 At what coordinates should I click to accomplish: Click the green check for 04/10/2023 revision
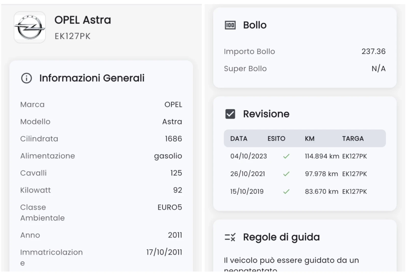[286, 156]
